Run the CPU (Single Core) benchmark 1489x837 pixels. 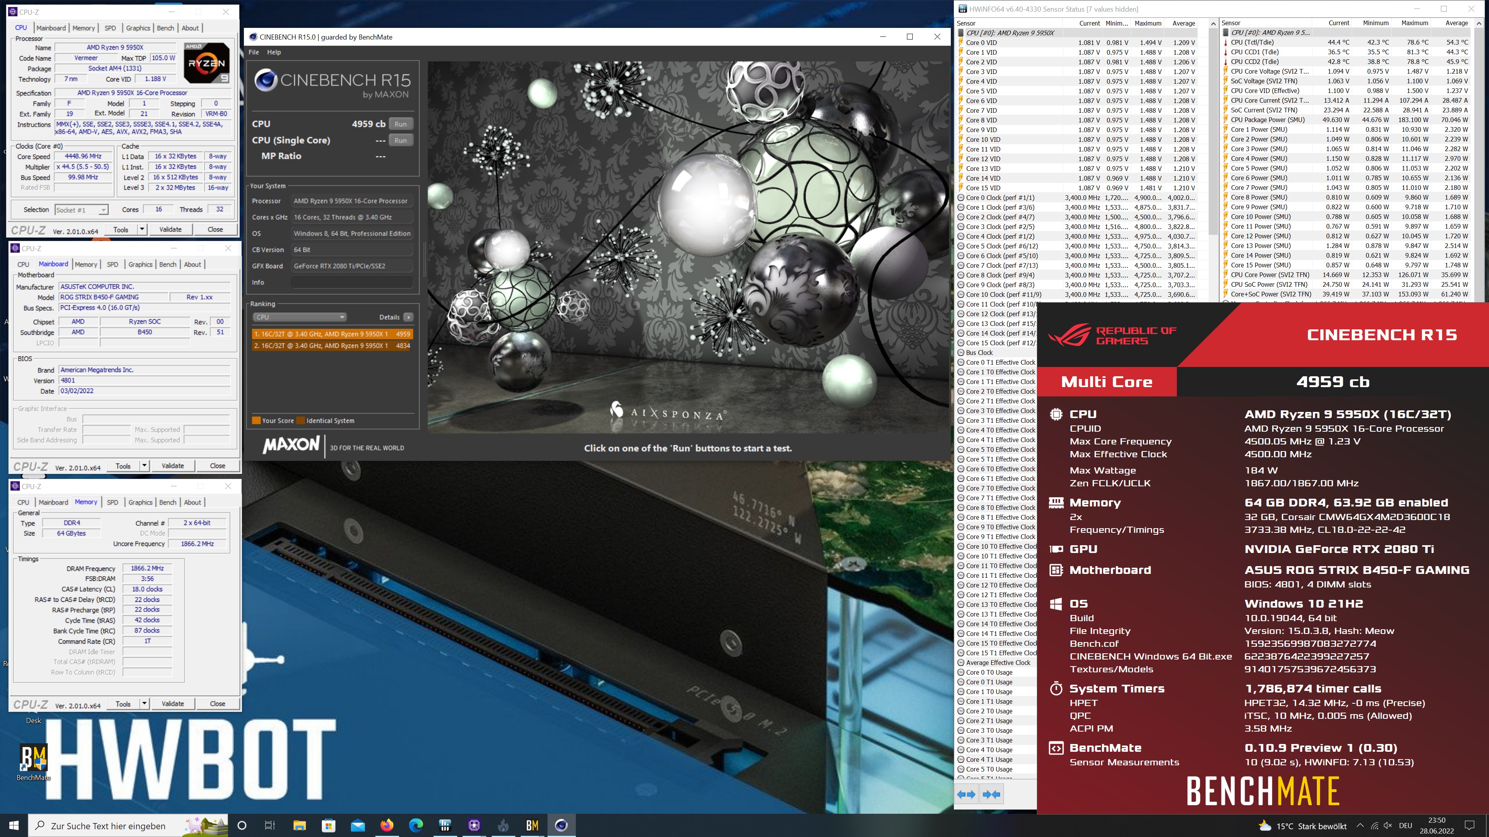coord(401,140)
